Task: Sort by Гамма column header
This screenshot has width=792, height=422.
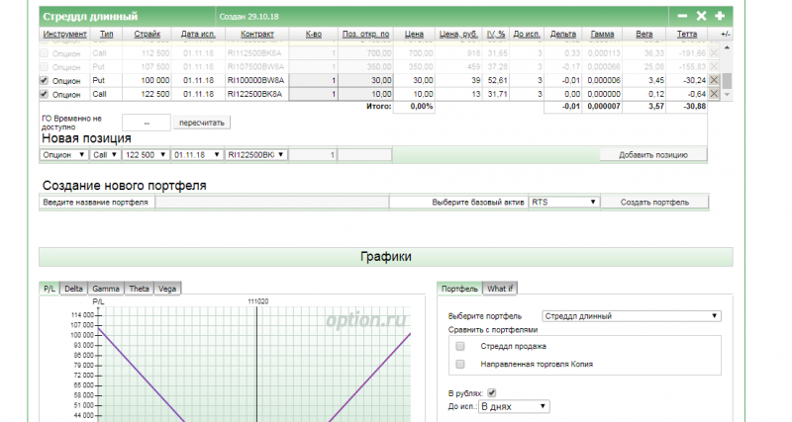Action: click(x=602, y=34)
